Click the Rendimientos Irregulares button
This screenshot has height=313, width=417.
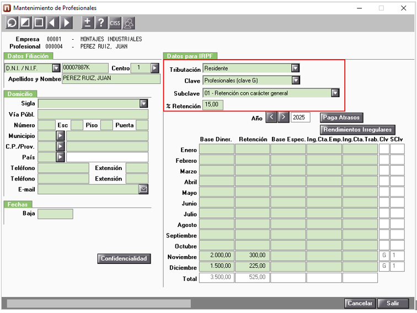(x=357, y=130)
